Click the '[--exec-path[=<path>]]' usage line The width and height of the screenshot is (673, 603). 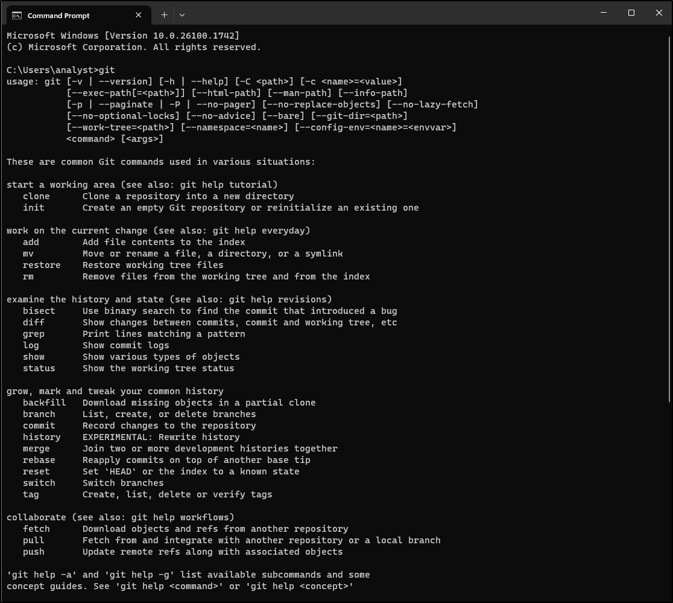(x=237, y=93)
